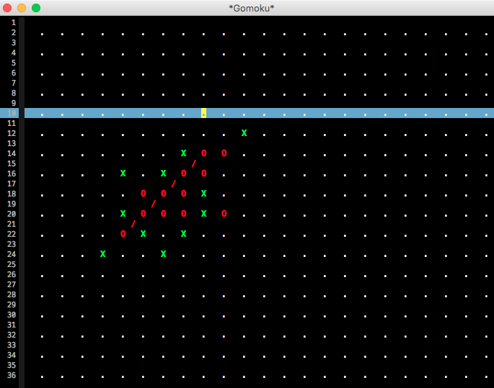
Task: Select the green X on line 18
Action: [204, 194]
